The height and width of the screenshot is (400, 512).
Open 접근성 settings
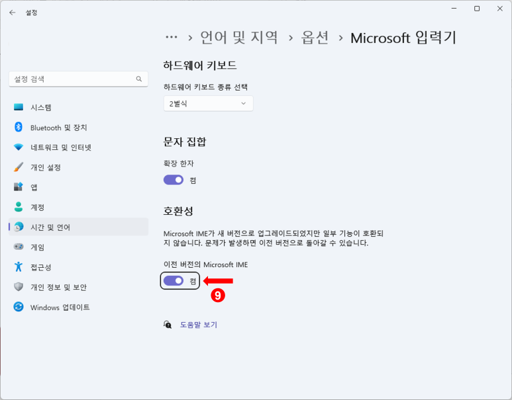pyautogui.click(x=78, y=267)
